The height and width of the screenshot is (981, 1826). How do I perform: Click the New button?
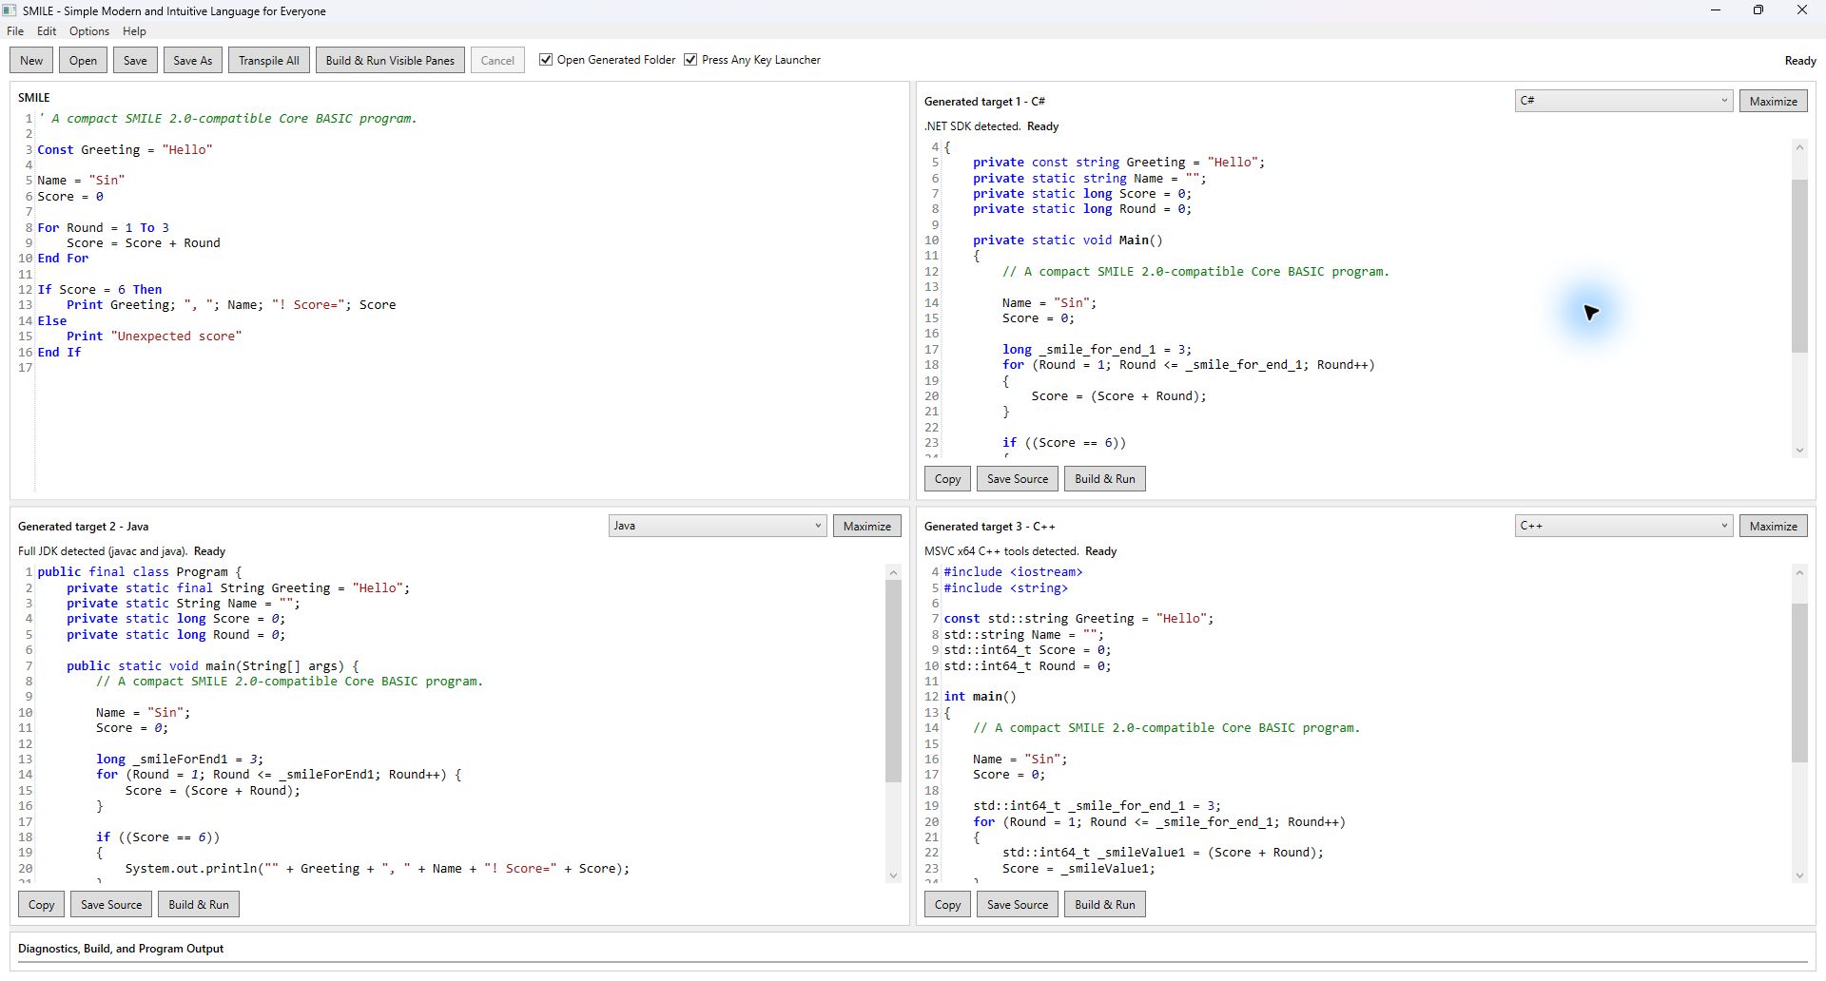pyautogui.click(x=31, y=61)
